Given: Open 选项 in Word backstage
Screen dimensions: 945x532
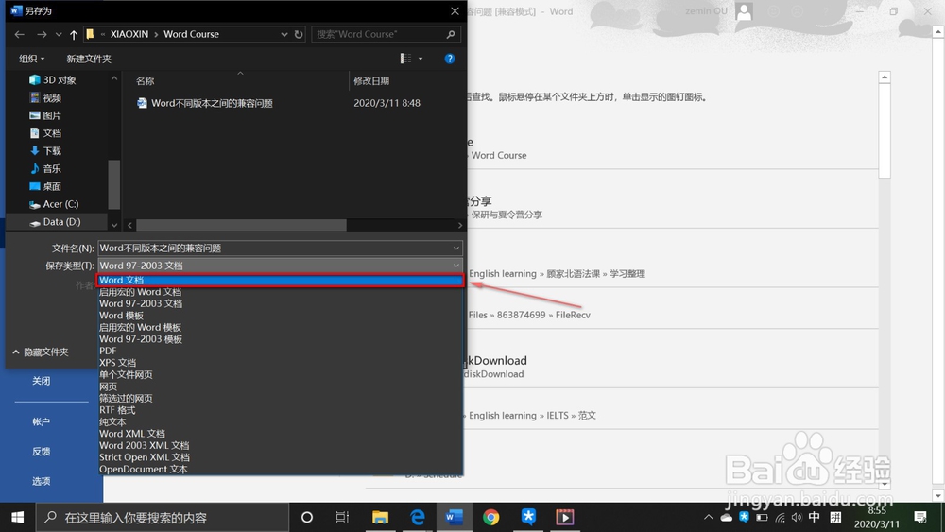Looking at the screenshot, I should [41, 481].
